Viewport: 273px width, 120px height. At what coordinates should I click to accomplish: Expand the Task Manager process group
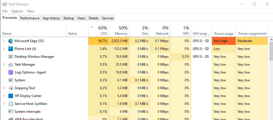click(x=4, y=64)
